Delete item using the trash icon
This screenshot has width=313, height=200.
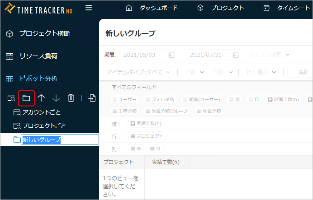(71, 98)
